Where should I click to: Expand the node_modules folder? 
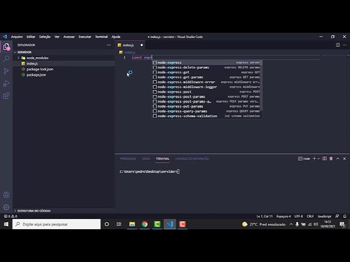(x=18, y=58)
